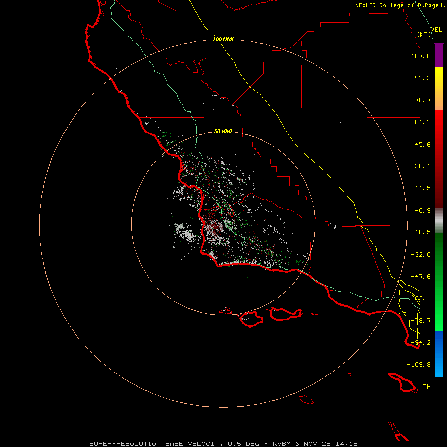Click the -47.6 legend value
Viewport: 447px width, 447px height.
pos(421,277)
